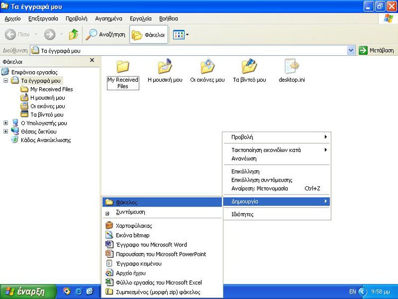Click the Up folder toolbar icon
This screenshot has width=398, height=299.
coord(74,35)
